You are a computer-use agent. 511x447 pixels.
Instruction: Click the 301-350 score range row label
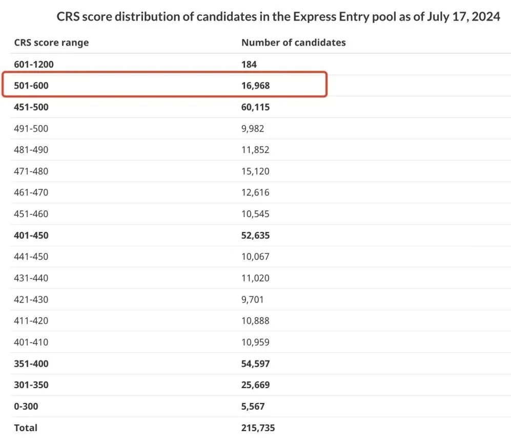31,385
